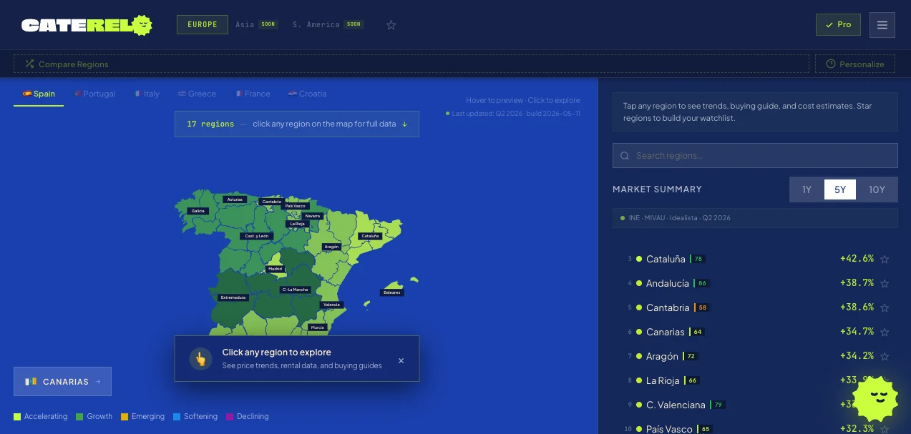Select the 10Y time range
The image size is (911, 434).
tap(877, 189)
